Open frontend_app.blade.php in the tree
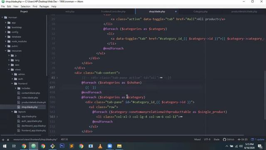The height and width of the screenshot is (150, 266). pyautogui.click(x=33, y=130)
